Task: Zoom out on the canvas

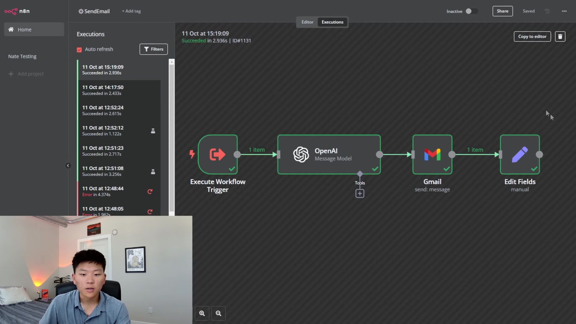Action: point(219,313)
